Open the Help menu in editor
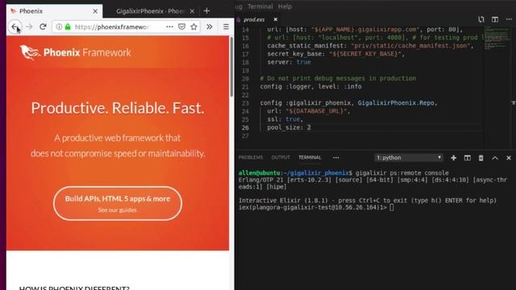516x290 pixels. 285,6
